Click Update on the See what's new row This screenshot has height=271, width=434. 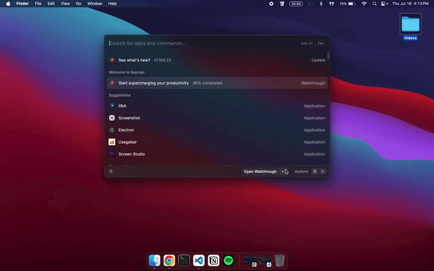coord(318,60)
